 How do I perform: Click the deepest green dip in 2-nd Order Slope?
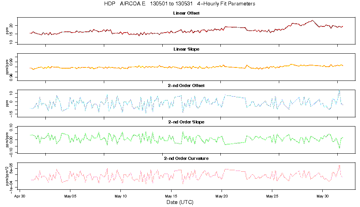[340, 148]
